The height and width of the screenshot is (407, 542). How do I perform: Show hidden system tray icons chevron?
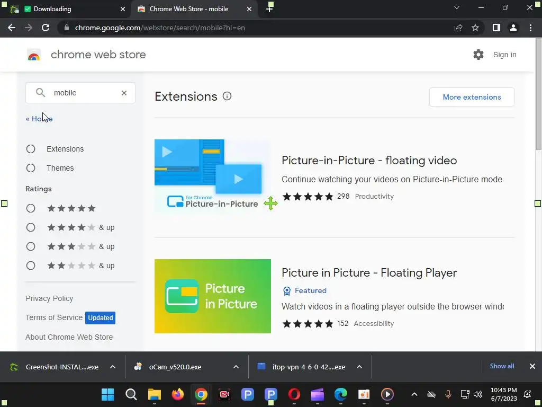pyautogui.click(x=414, y=394)
